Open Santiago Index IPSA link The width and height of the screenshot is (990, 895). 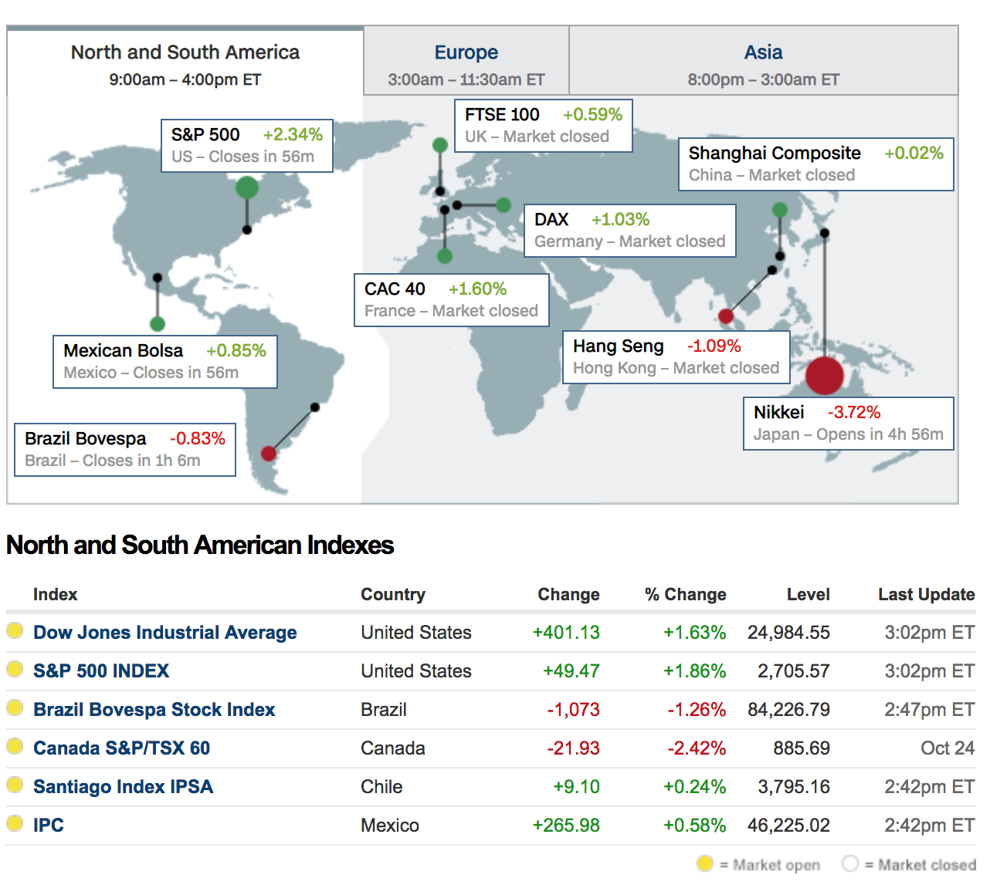[x=124, y=787]
